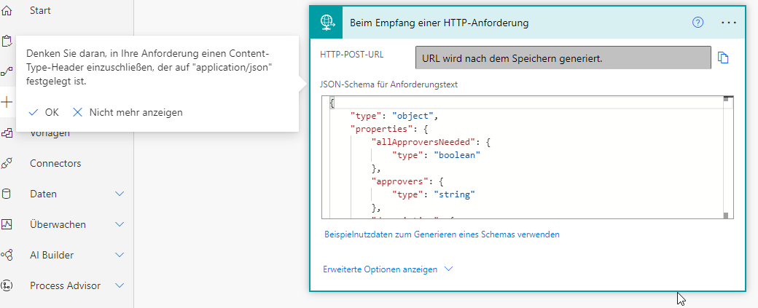Screen dimensions: 758x308
Task: Confirm the tooltip with OK
Action: 44,112
